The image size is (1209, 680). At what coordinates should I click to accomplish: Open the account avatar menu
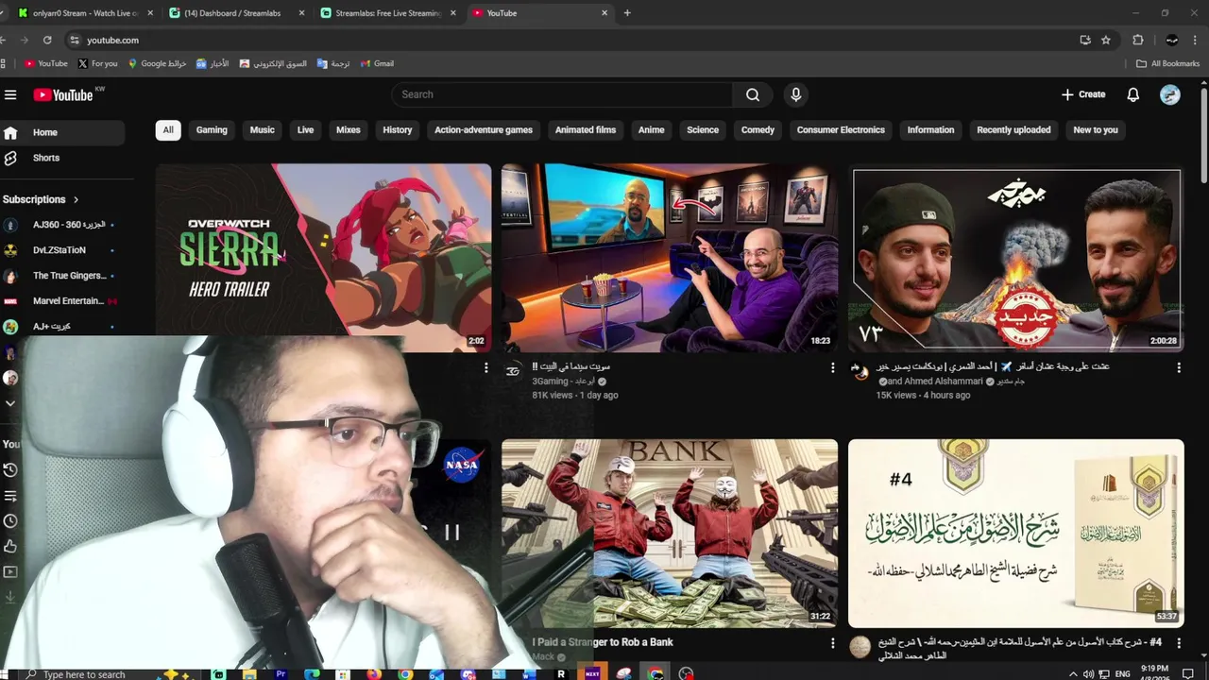[x=1170, y=94]
